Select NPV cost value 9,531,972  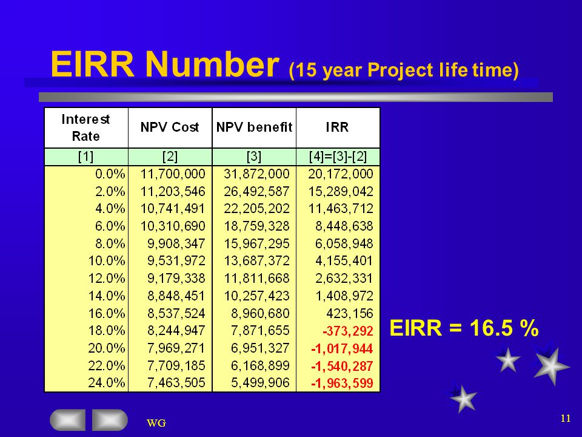click(x=176, y=261)
